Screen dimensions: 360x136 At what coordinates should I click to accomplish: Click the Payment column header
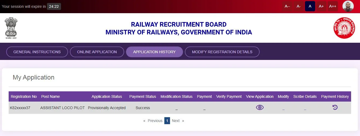tap(204, 96)
